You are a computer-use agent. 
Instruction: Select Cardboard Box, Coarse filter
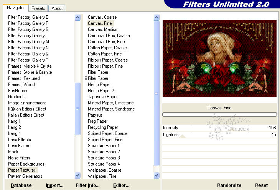pos(109,36)
